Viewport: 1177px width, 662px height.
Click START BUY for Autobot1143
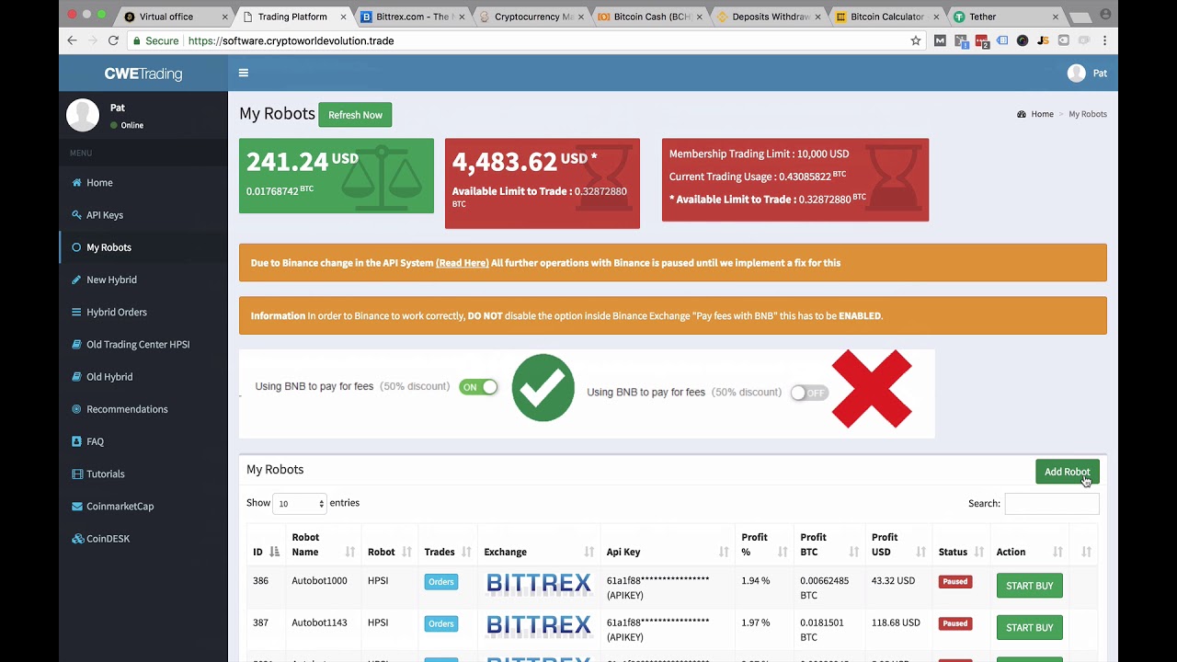pos(1029,627)
